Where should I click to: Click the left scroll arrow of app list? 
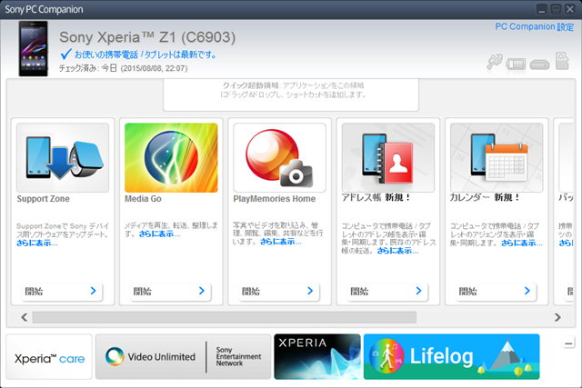click(x=25, y=317)
